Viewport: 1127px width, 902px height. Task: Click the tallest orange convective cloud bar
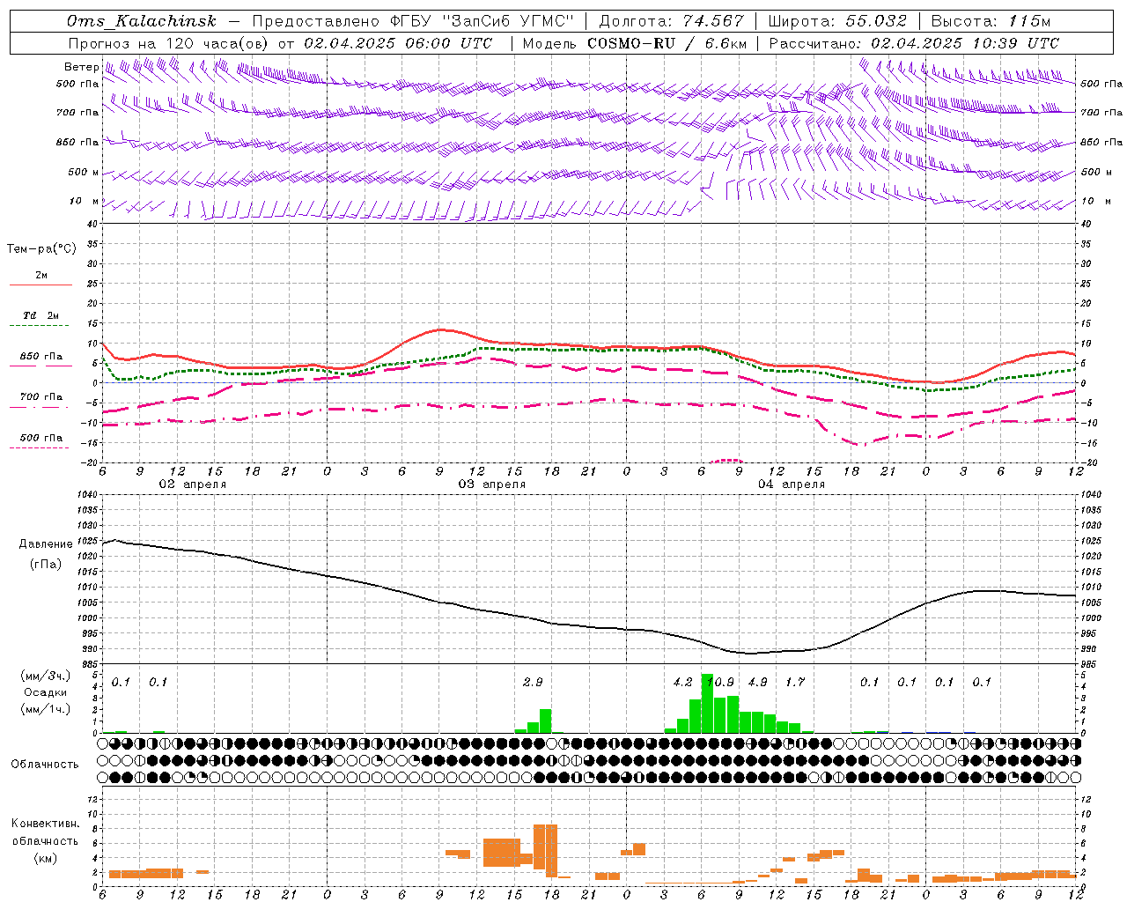[551, 851]
